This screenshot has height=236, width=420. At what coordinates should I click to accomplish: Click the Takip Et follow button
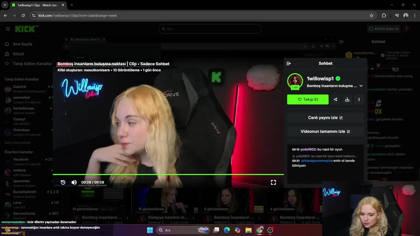pyautogui.click(x=308, y=100)
